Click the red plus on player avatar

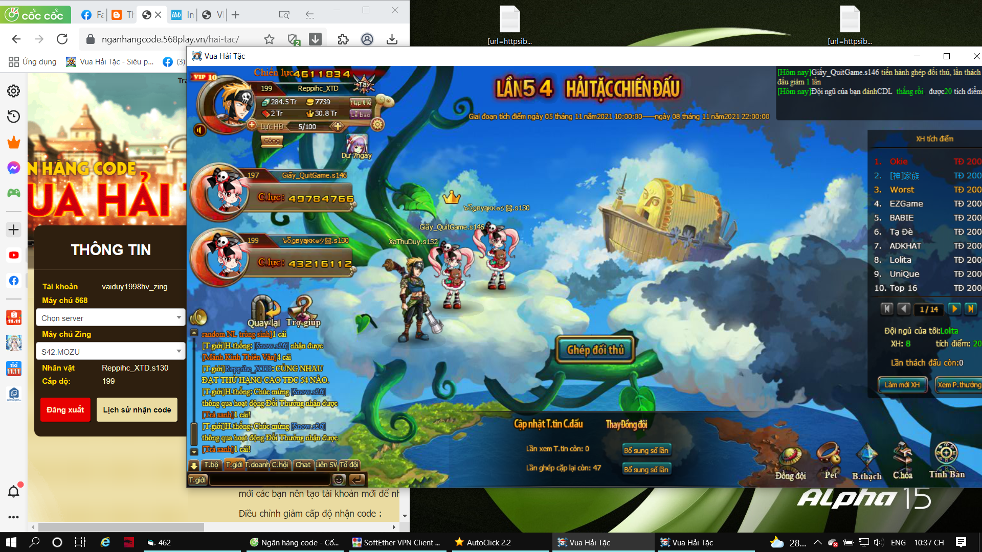[252, 125]
